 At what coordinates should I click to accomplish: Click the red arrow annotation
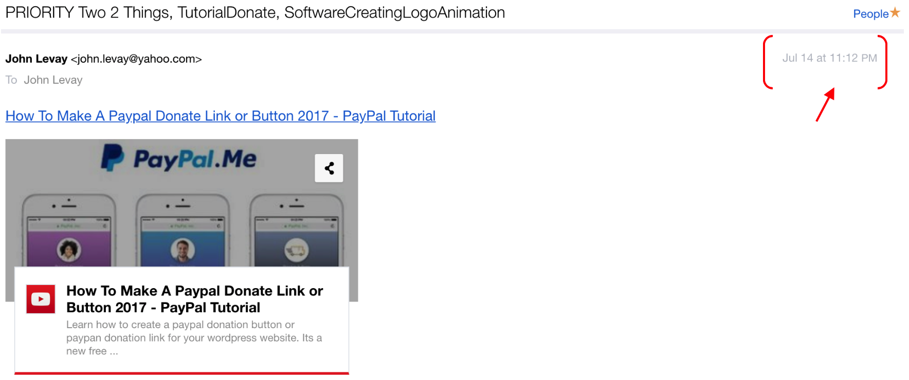click(825, 105)
